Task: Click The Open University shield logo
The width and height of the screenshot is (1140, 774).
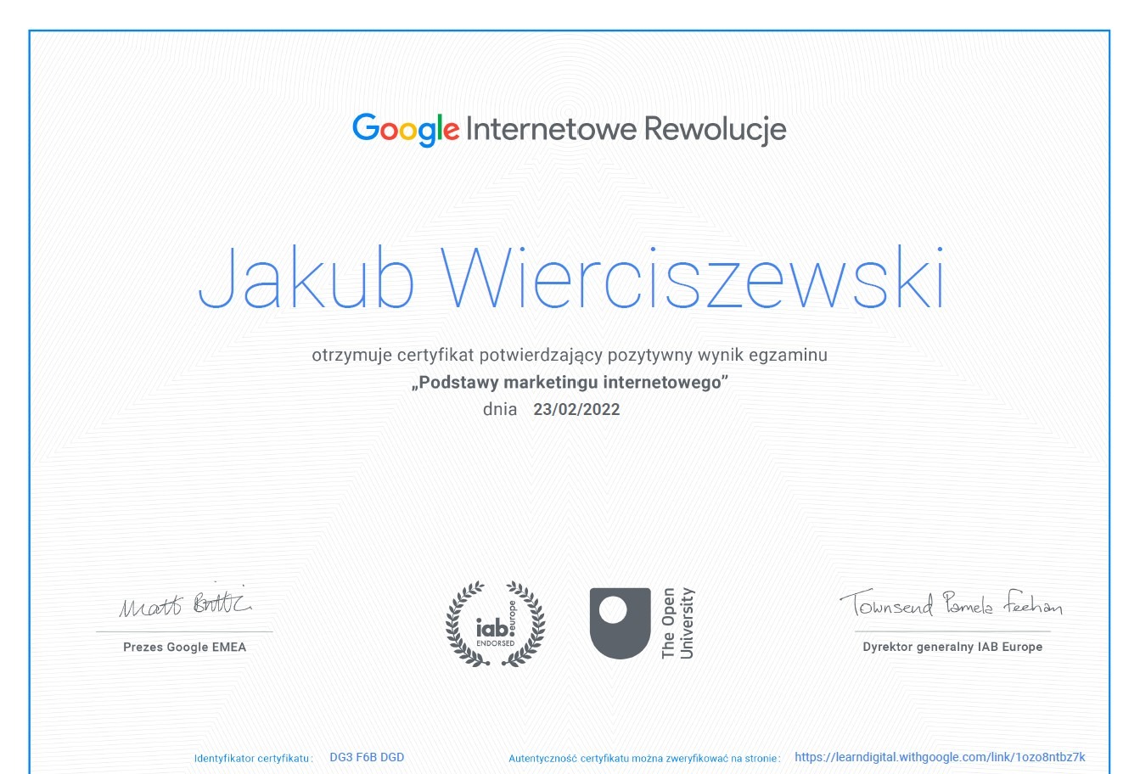Action: click(x=621, y=623)
